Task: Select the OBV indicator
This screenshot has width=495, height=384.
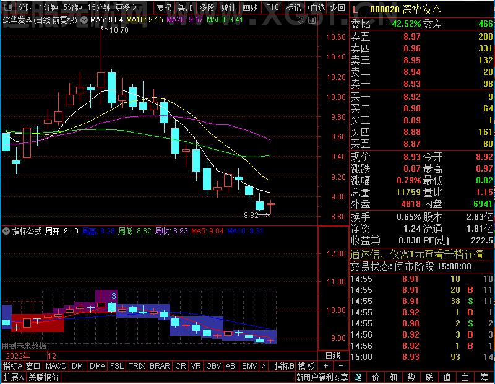Action: 213,366
